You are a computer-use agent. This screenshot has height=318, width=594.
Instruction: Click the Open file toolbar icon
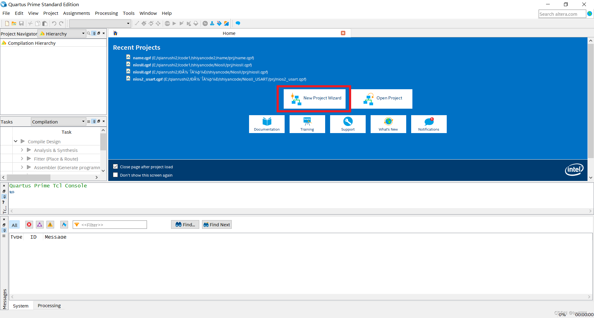click(14, 23)
